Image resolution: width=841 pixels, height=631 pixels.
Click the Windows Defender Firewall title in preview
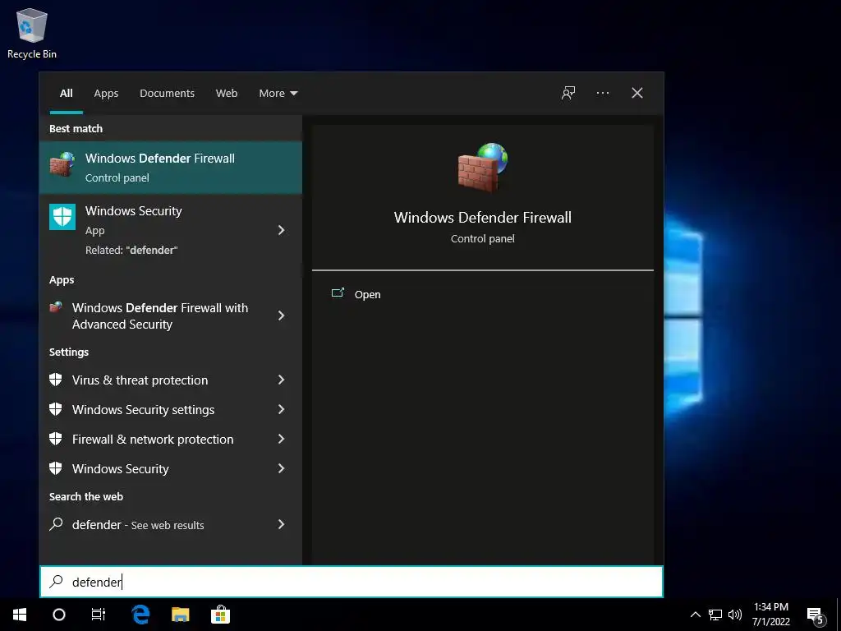[483, 217]
